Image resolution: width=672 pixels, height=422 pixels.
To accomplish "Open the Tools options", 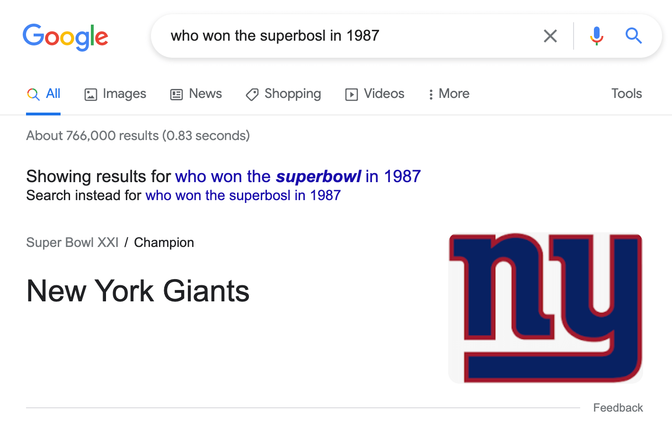I will pos(626,94).
